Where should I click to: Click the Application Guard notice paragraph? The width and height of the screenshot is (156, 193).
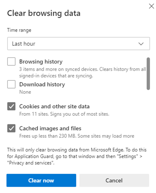point(76,156)
